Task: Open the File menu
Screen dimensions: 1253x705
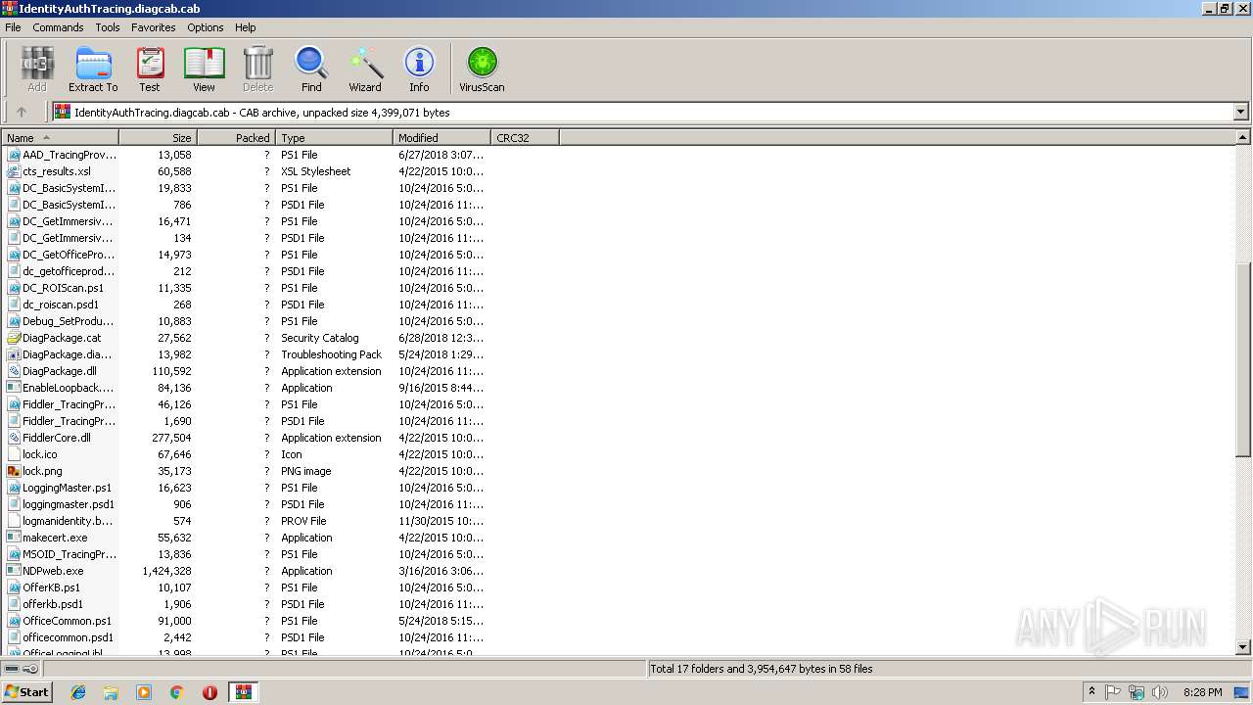Action: coord(13,27)
